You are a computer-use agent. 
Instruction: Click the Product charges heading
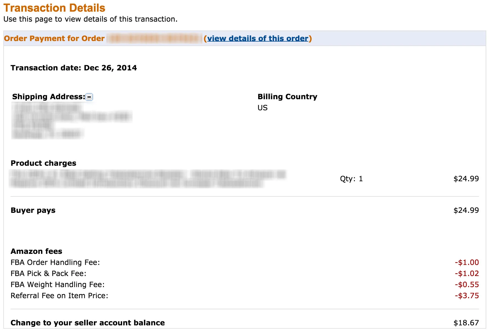pos(43,163)
